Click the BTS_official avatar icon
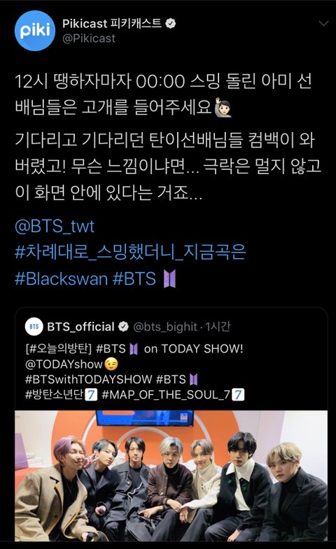 point(34,327)
